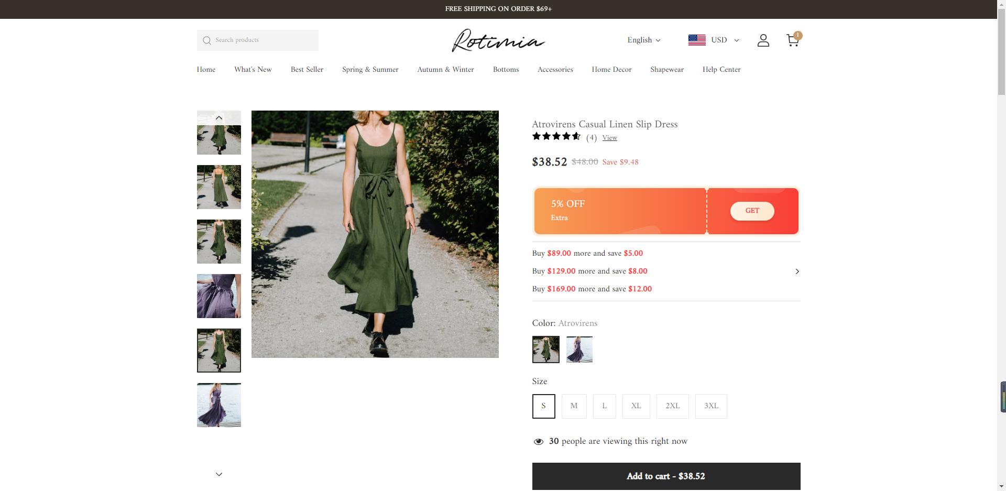Select size 2XL
The width and height of the screenshot is (1006, 491).
coord(673,406)
